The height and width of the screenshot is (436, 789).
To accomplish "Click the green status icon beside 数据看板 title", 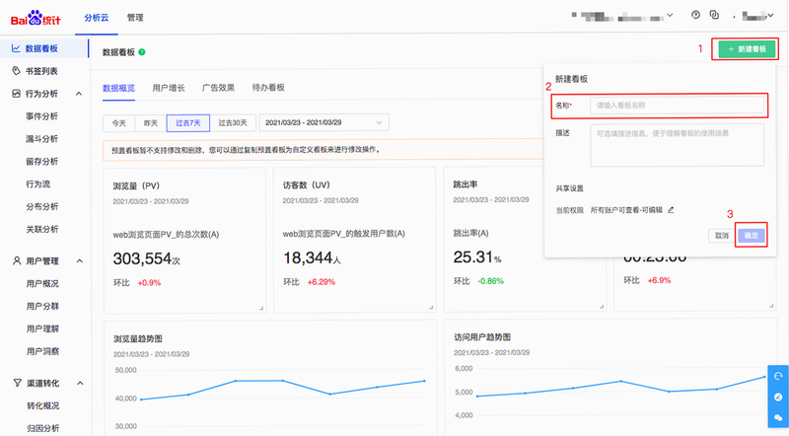I will [x=142, y=52].
